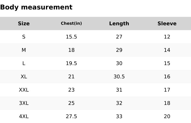Select the S size cell
The height and width of the screenshot is (123, 191).
[x=24, y=37]
